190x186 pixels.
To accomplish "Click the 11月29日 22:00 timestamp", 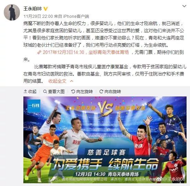I will tap(38, 16).
